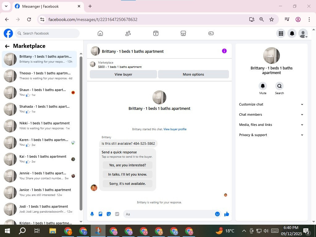Open Kai apartment conversation
This screenshot has height=237, width=316.
(x=39, y=159)
